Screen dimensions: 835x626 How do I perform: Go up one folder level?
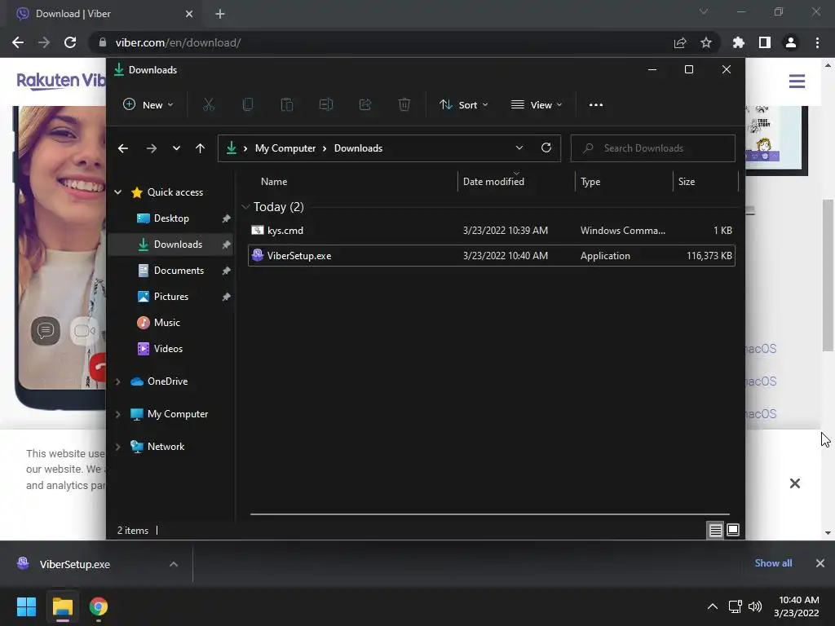(x=201, y=148)
